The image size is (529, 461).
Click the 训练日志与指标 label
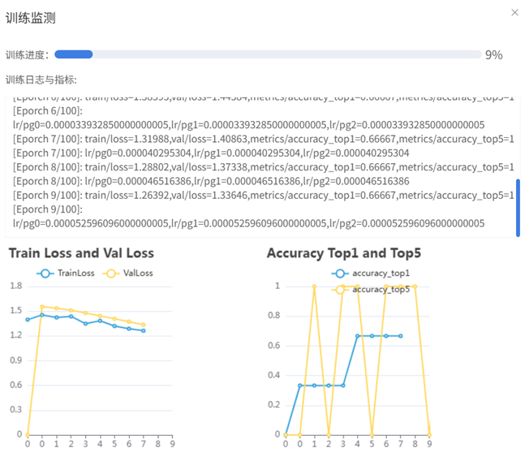click(41, 80)
